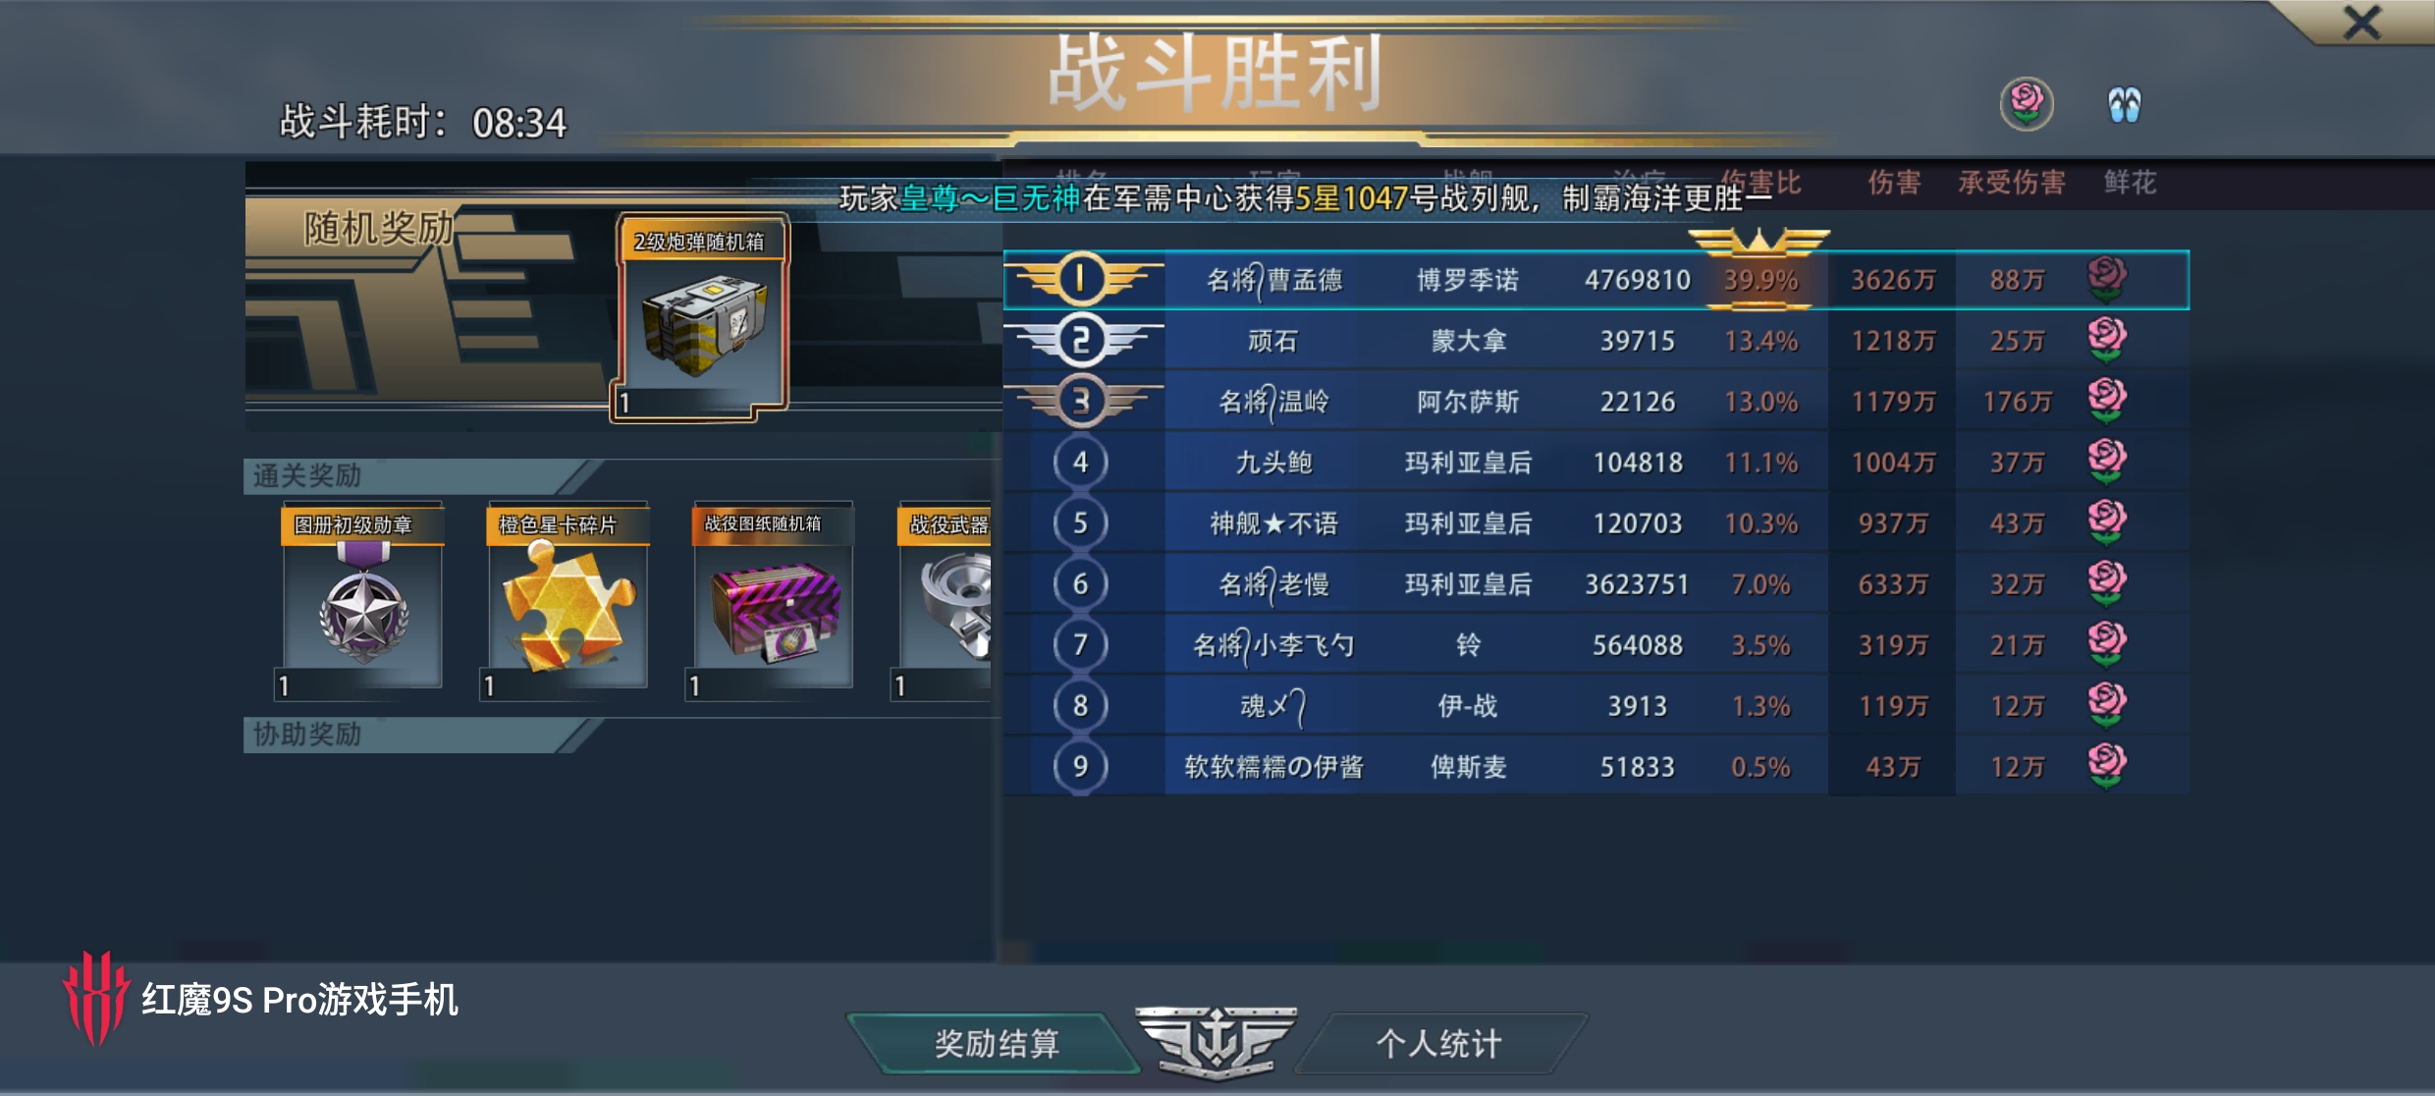Tap the rose icon in the header
The width and height of the screenshot is (2435, 1096).
pos(2027,103)
